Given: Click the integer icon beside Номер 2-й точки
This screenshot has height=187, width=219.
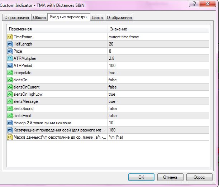Looking at the screenshot, I should pos(10,123).
